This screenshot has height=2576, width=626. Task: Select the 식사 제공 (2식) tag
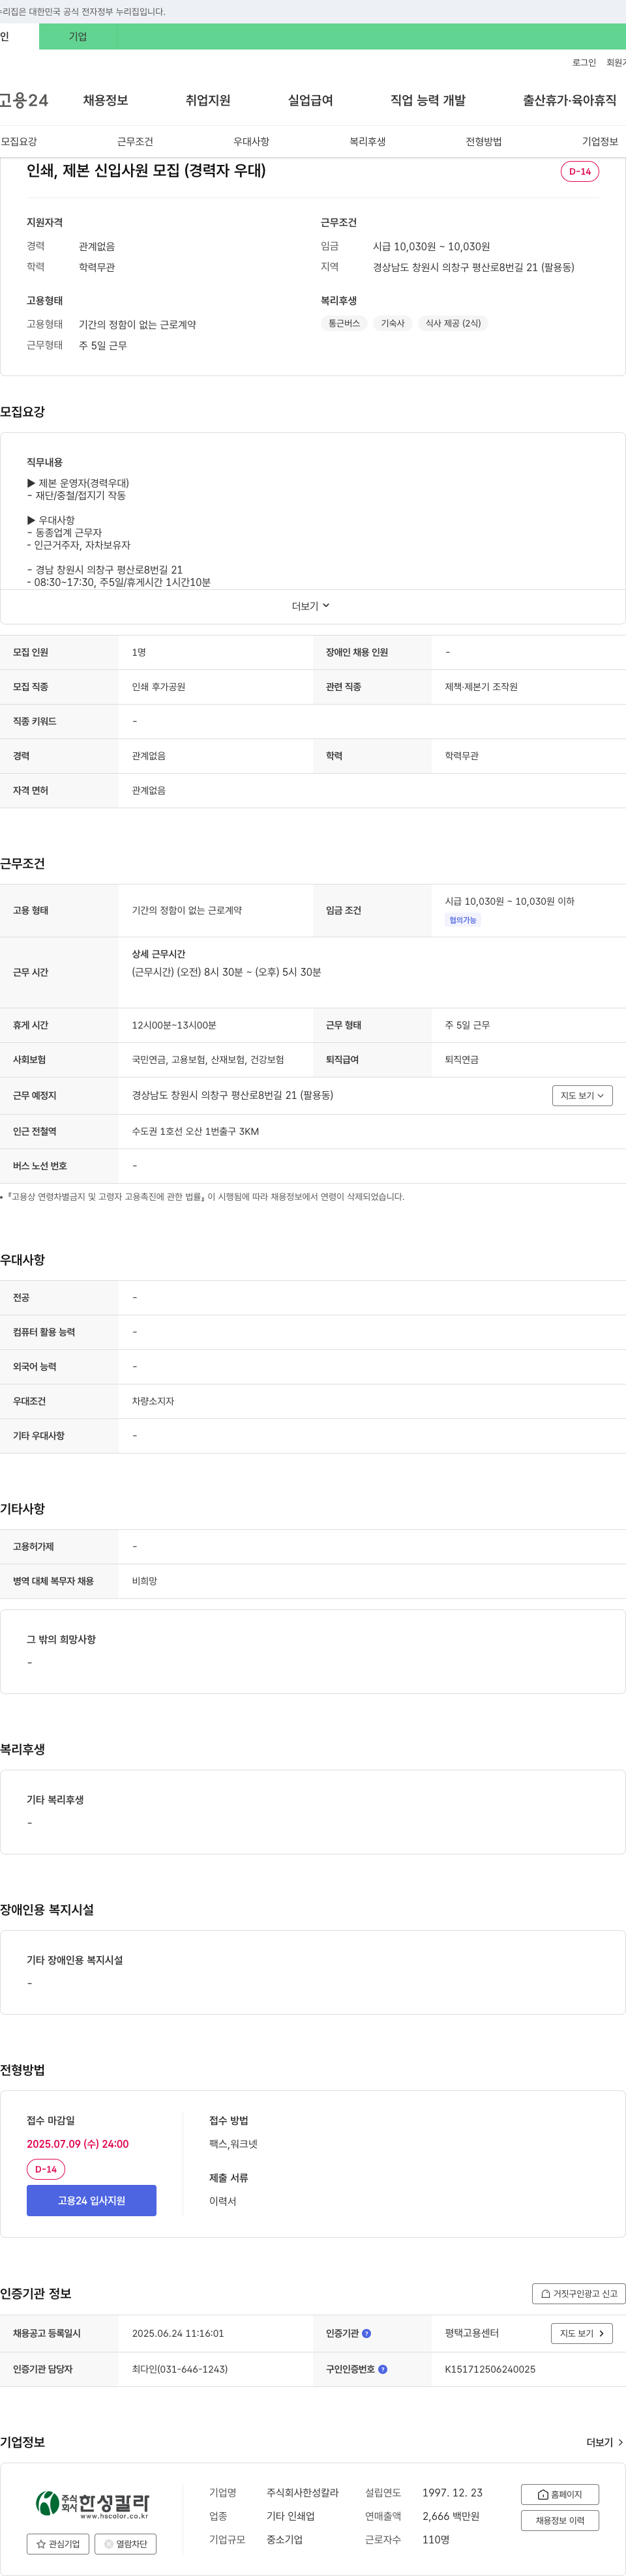click(453, 323)
